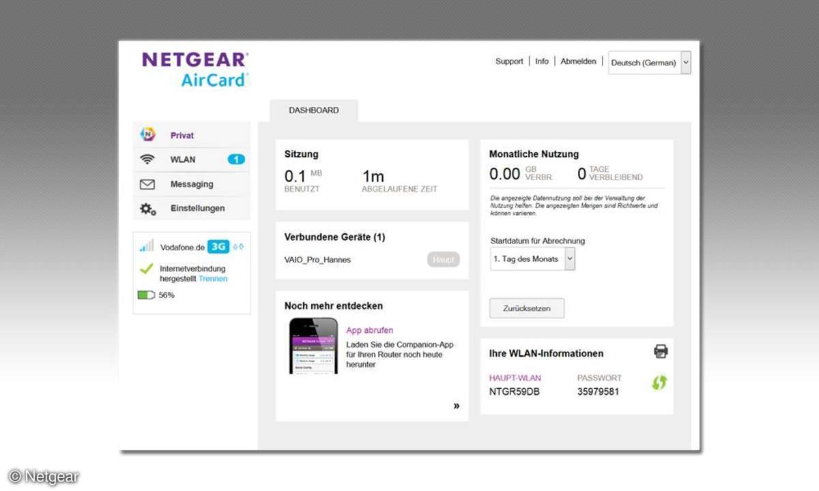819x491 pixels.
Task: Click Trennen to disconnect the internet
Action: (x=213, y=279)
